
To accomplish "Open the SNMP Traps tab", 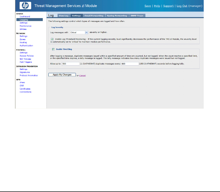I will coord(137,16).
